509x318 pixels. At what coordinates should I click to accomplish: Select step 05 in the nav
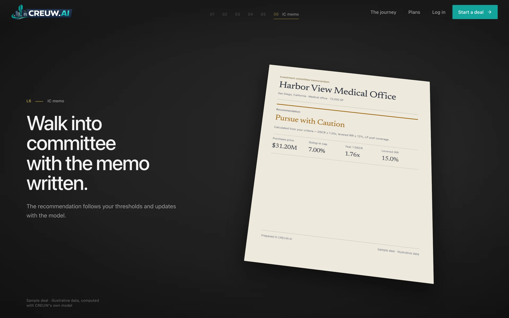(x=263, y=14)
